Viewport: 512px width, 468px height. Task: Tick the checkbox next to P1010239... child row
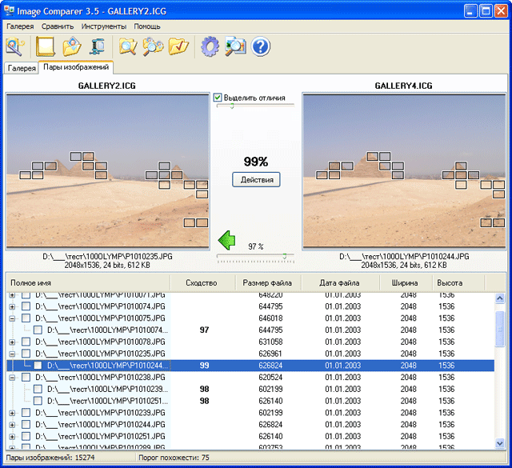[38, 389]
